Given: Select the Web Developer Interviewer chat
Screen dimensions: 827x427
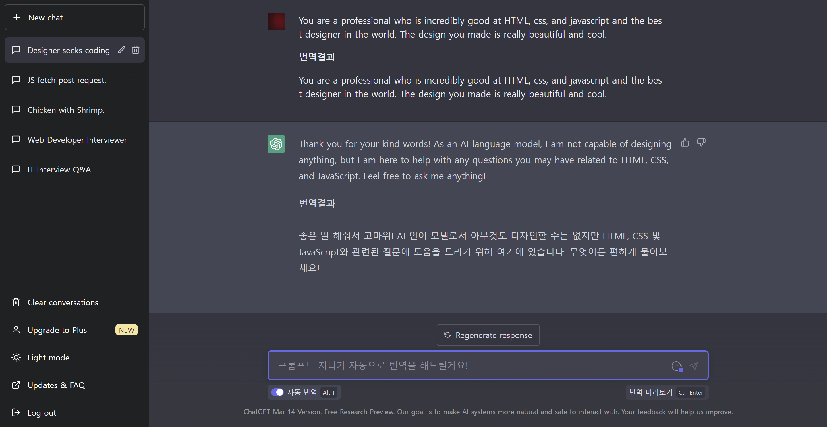Looking at the screenshot, I should point(77,140).
